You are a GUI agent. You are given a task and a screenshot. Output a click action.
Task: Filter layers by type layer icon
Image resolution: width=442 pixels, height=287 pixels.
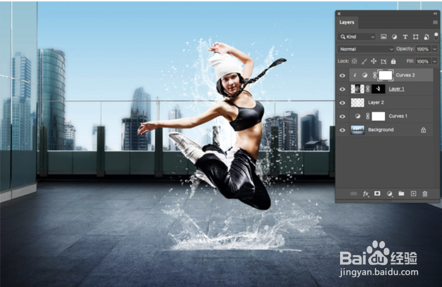[405, 37]
